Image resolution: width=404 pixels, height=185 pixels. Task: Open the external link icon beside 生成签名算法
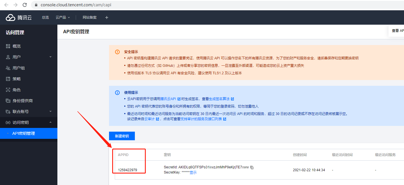click(232, 99)
